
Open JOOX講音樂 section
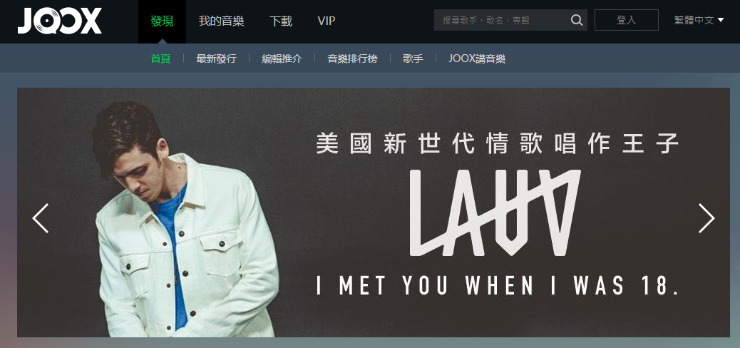(x=477, y=58)
